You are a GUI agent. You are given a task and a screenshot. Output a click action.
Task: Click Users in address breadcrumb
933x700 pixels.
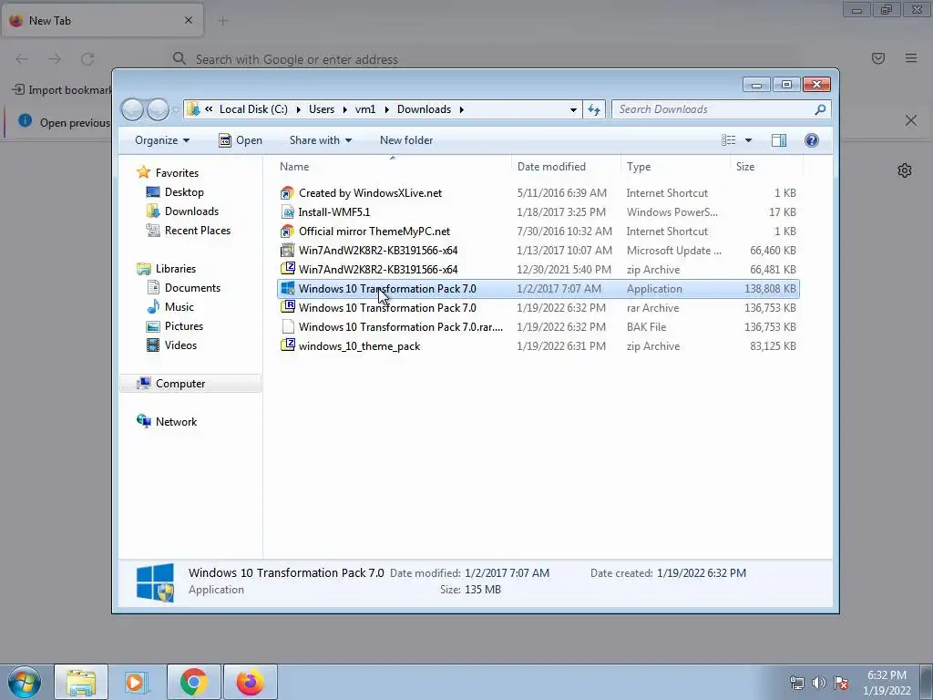coord(322,109)
